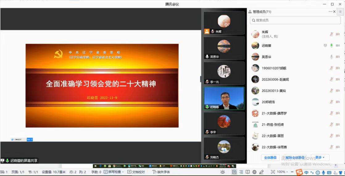Click the screen share icon beside 迟晓蕾
This screenshot has height=176, width=345.
click(x=325, y=46)
